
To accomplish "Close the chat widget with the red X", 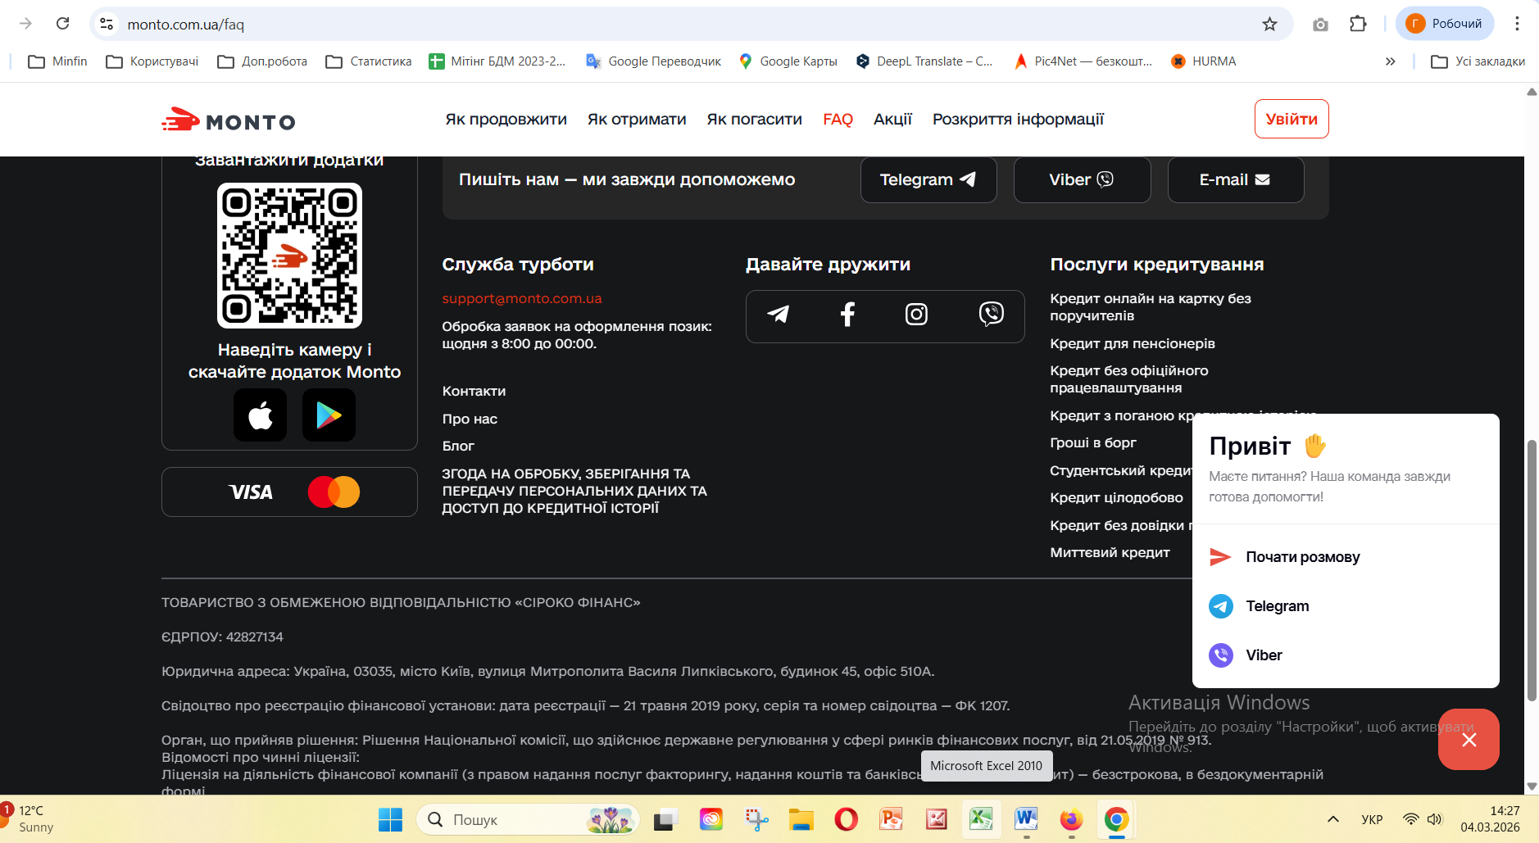I will point(1469,739).
